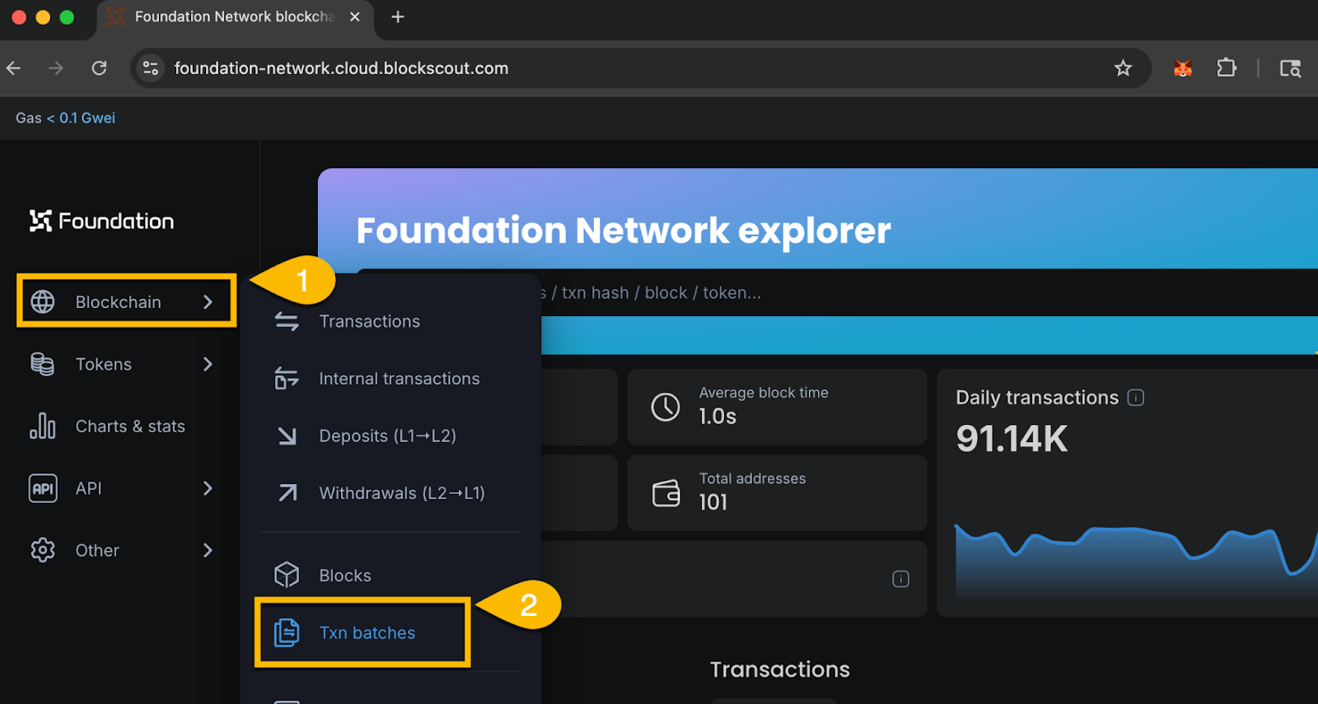Click the Foundation Network explorer title
Screen dimensions: 1318x704
[x=624, y=231]
